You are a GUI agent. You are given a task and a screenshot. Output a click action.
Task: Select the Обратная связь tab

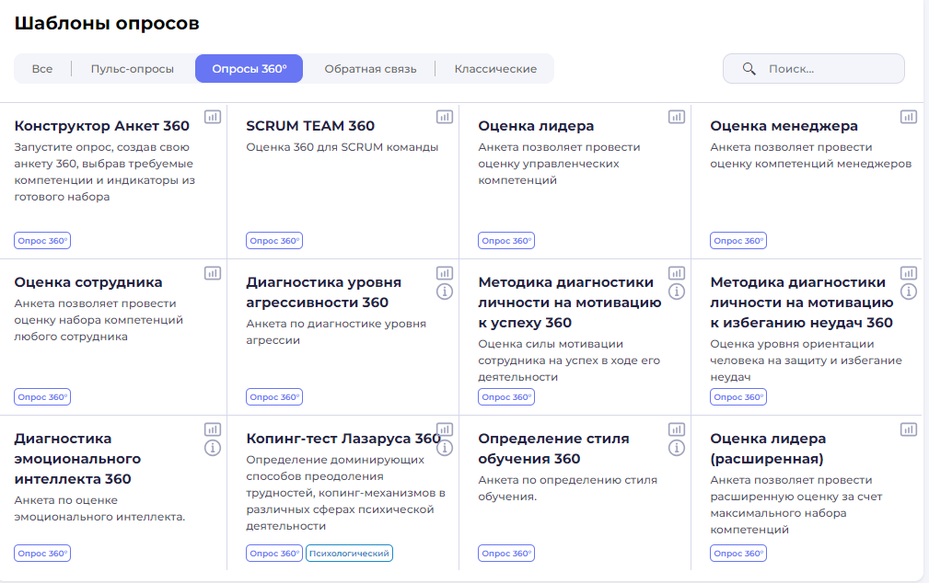point(370,69)
